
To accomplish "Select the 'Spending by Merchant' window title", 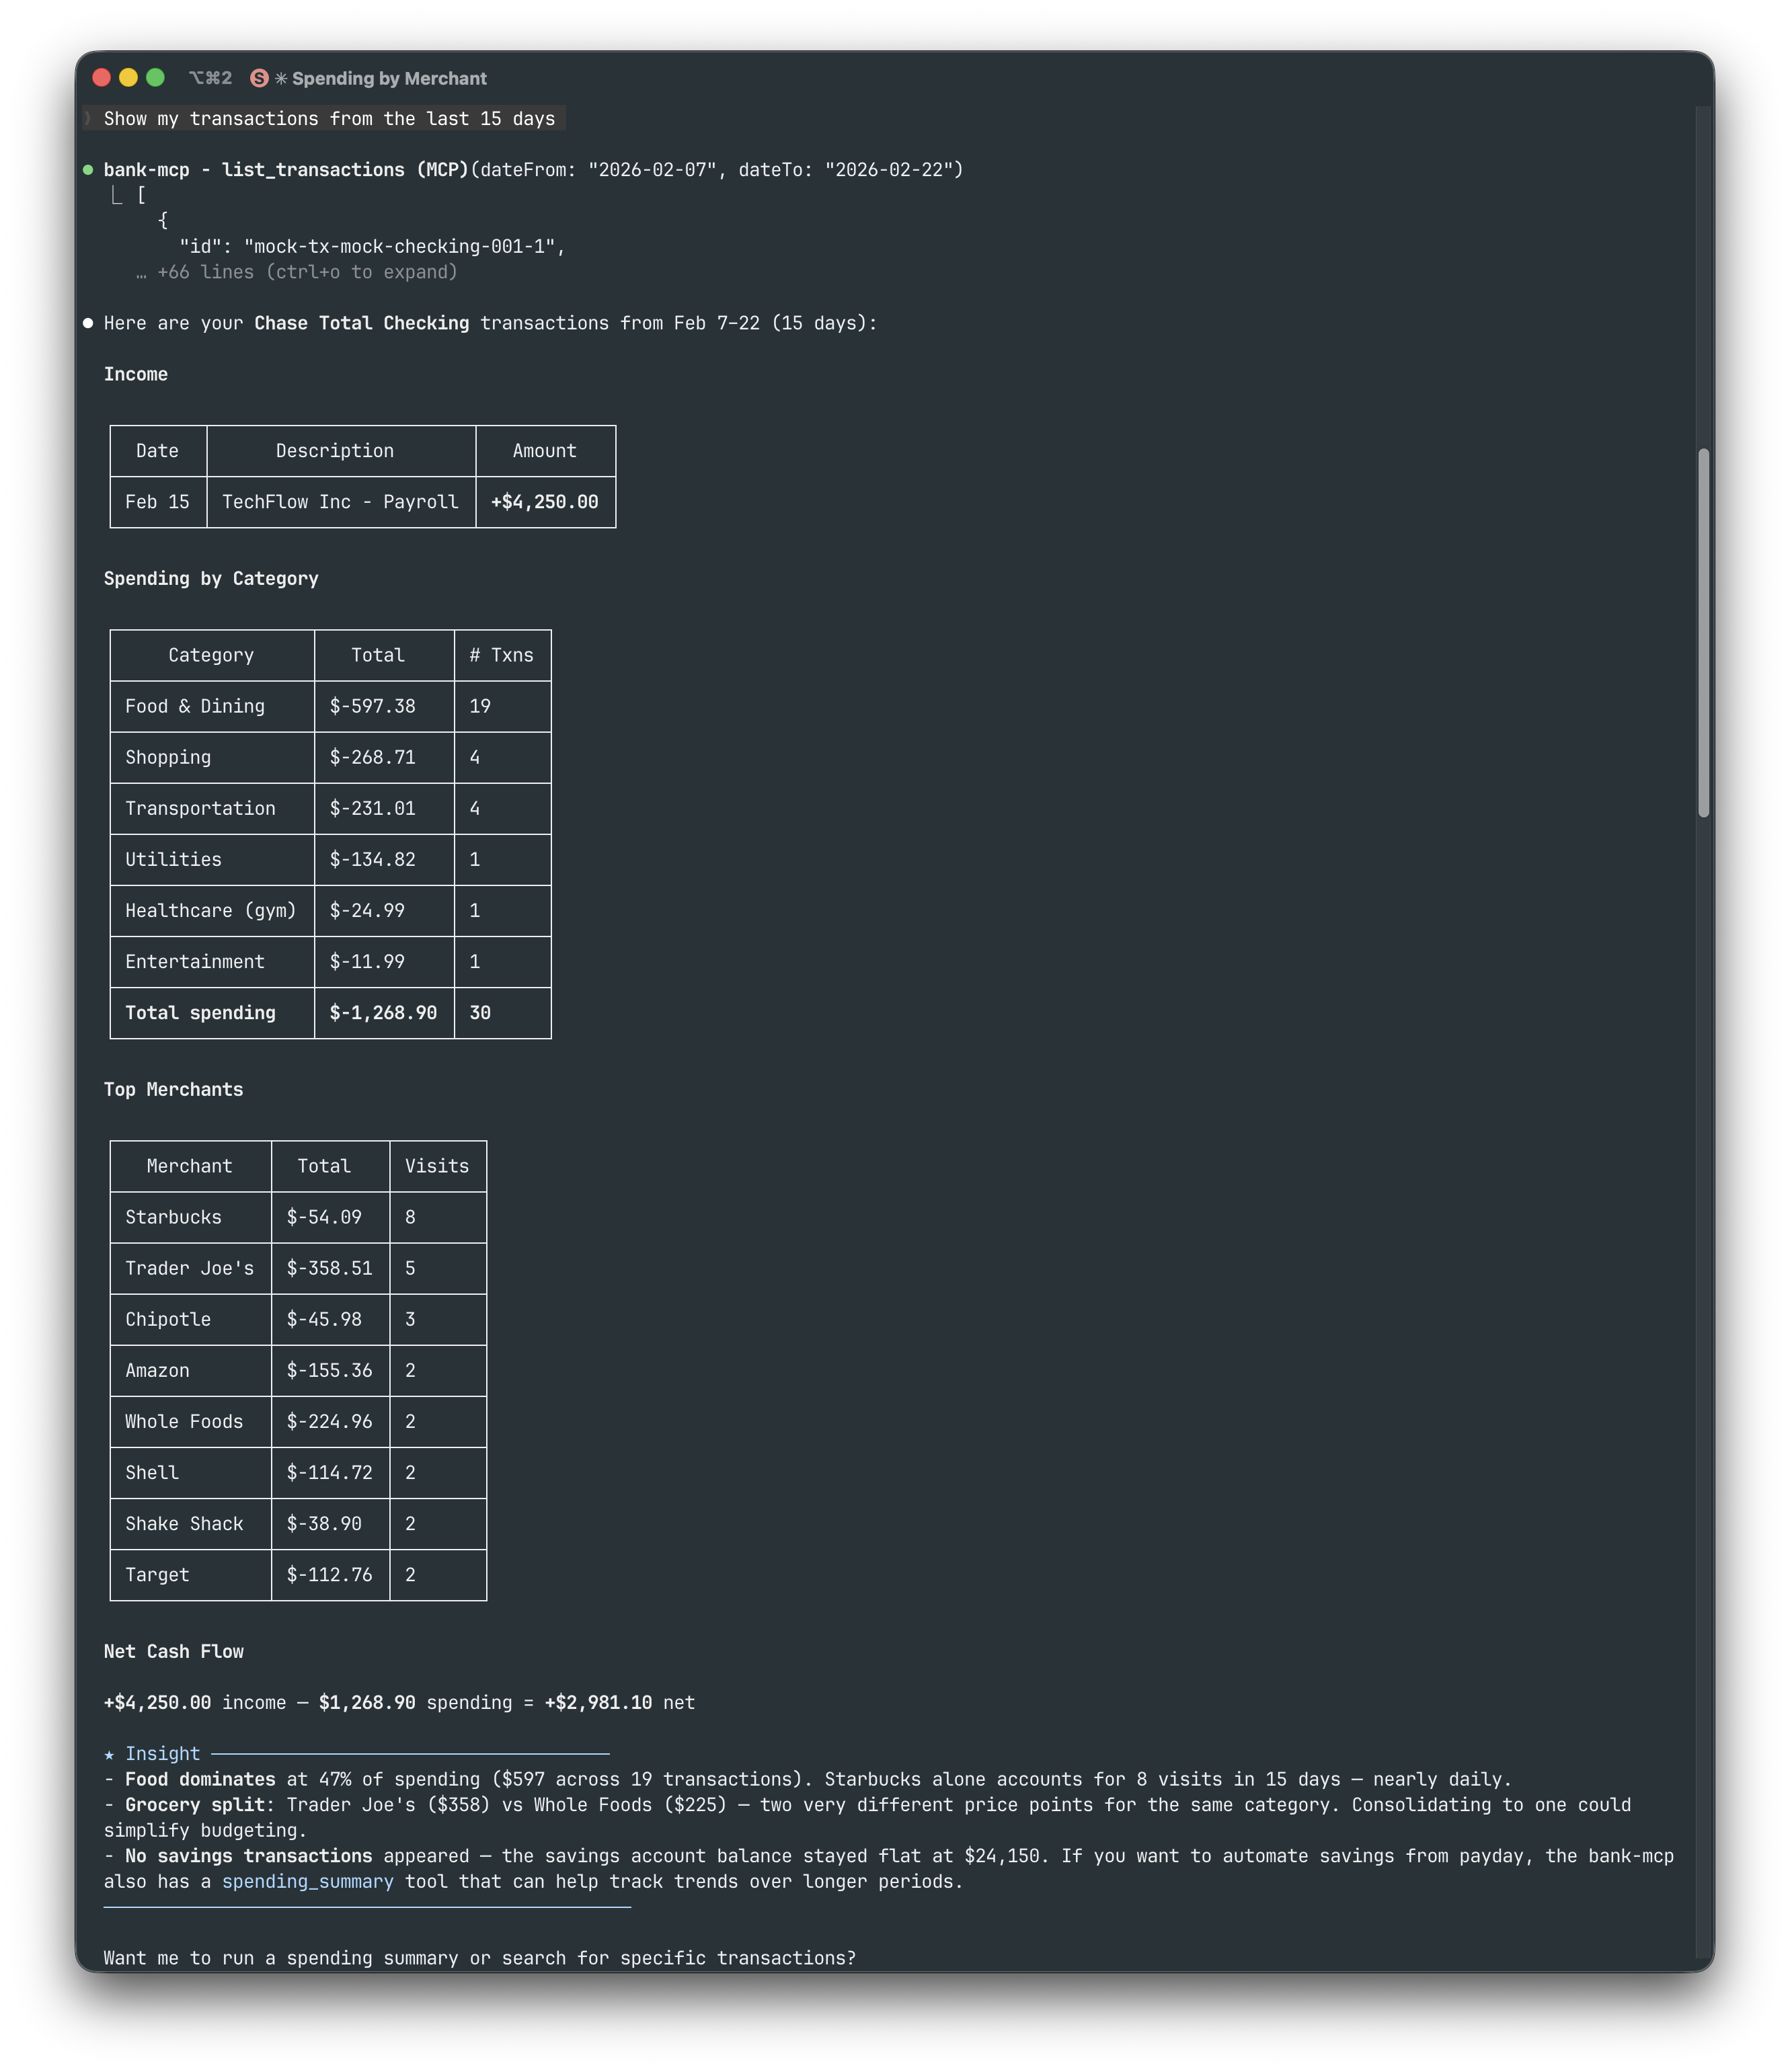I will (x=389, y=78).
